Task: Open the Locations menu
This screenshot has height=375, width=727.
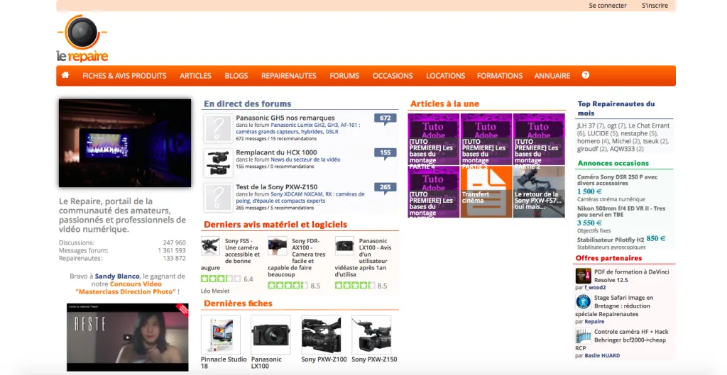Action: (x=446, y=75)
